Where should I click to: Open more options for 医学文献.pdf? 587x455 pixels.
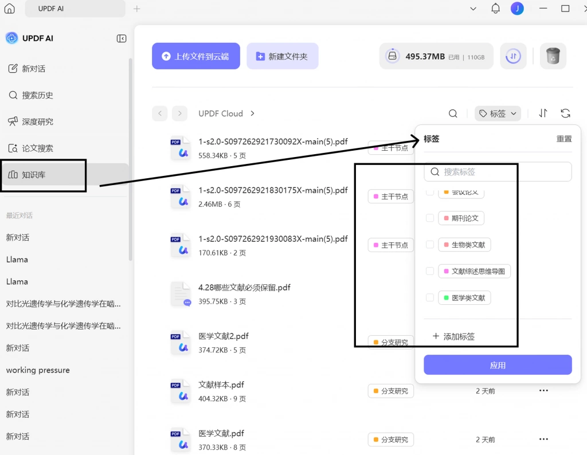click(543, 440)
